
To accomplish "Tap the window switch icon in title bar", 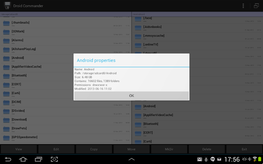I will 256,6.
